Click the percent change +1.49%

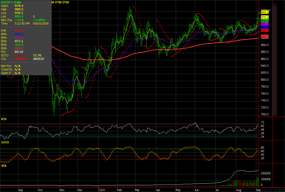(x=39, y=20)
